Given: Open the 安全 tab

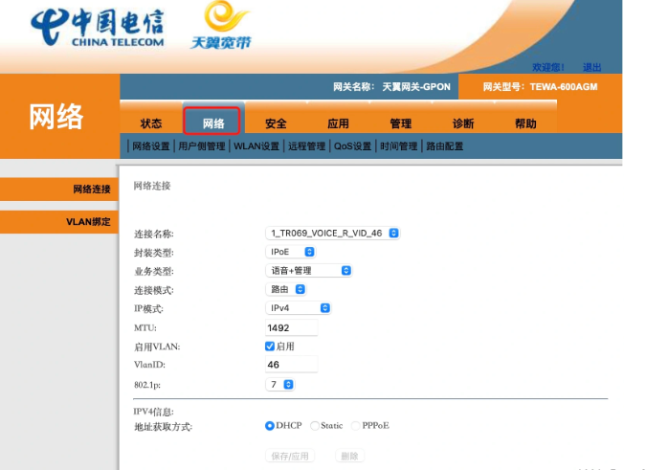Looking at the screenshot, I should coord(276,123).
